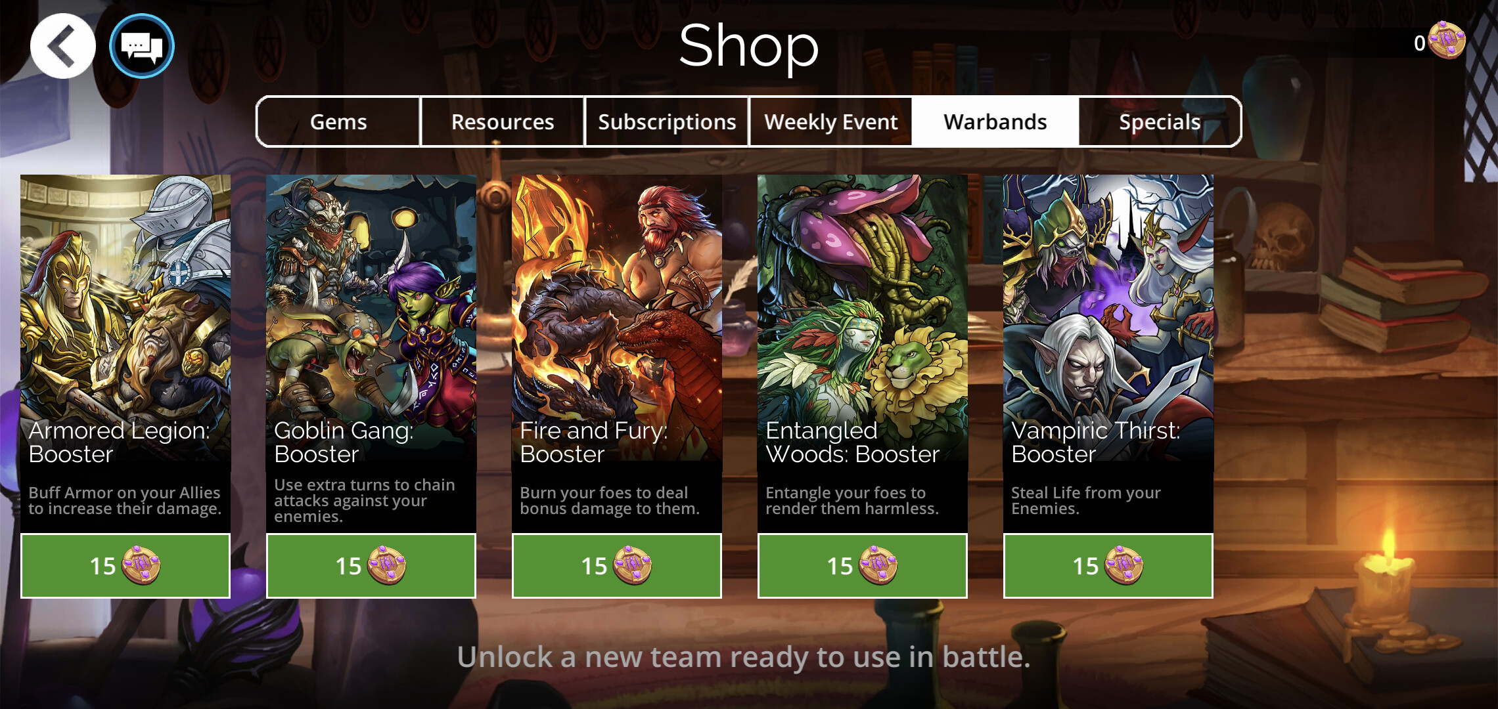Tap the warband coin balance icon
This screenshot has height=709, width=1498.
pyautogui.click(x=1447, y=41)
